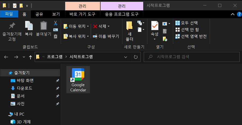Open the Application Tools (응용 프로그램 도구) tab
The width and height of the screenshot is (242, 125).
pos(122,14)
